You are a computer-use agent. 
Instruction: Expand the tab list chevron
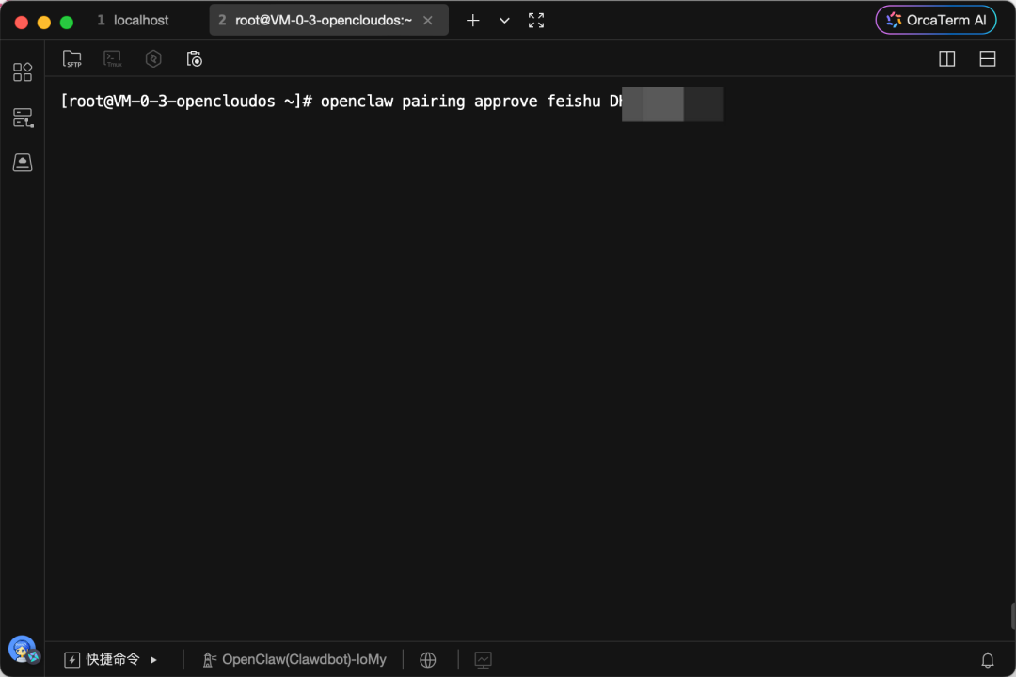(504, 21)
